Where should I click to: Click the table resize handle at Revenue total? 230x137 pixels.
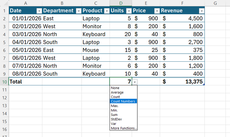point(204,84)
